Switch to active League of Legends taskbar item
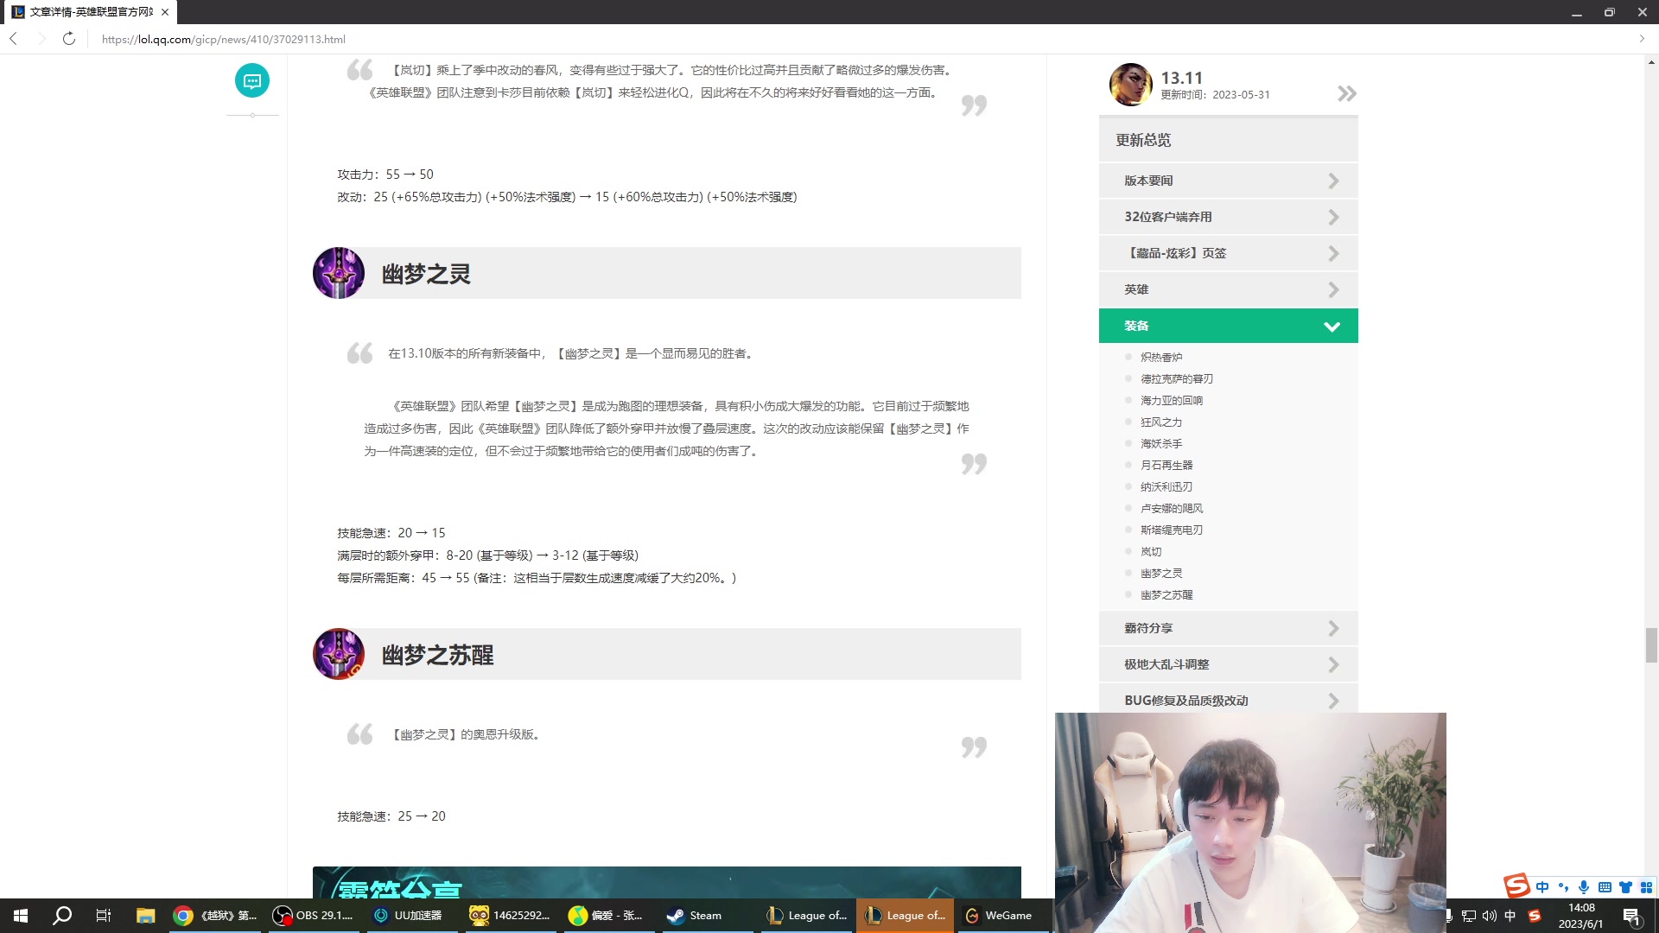The width and height of the screenshot is (1659, 933). [x=905, y=916]
